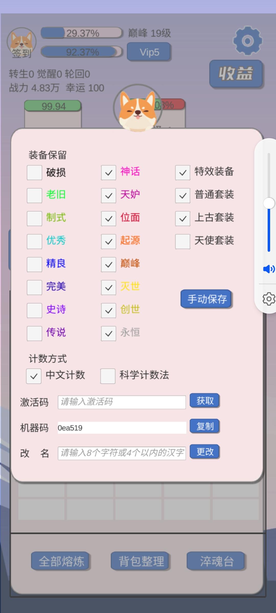Click the volume slider handle

269,203
